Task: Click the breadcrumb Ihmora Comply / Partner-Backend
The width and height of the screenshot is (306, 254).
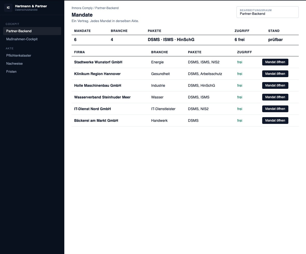Action: click(95, 8)
